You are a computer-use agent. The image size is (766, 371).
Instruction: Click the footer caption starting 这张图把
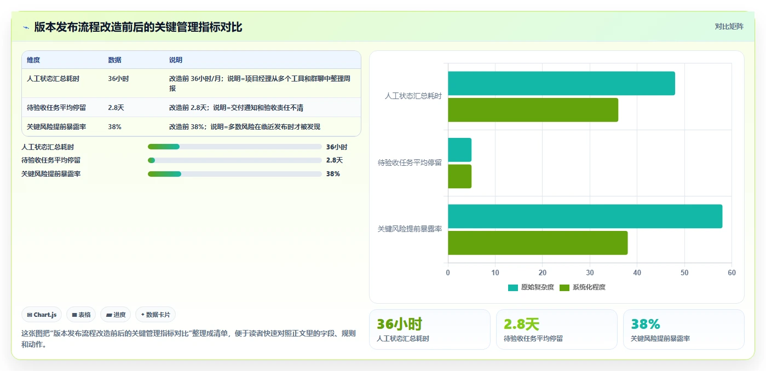pos(188,339)
